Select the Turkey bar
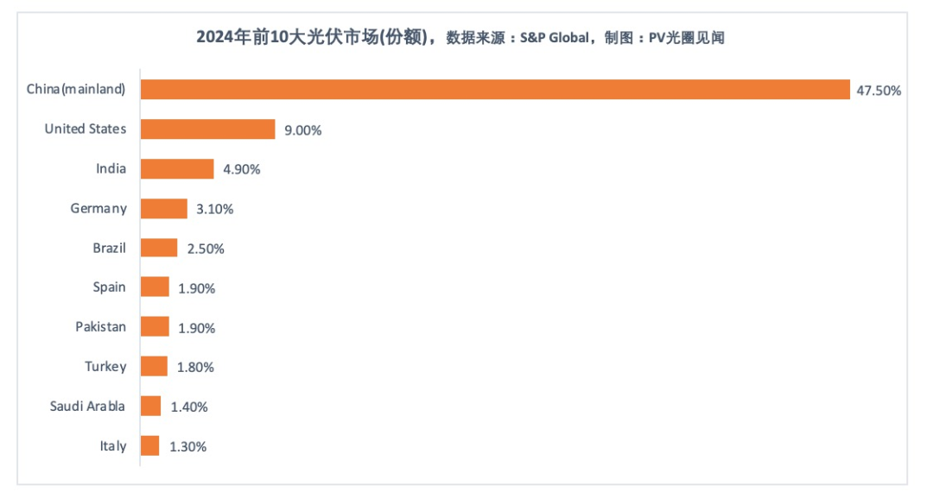Screen dimensions: 933x492 (154, 366)
